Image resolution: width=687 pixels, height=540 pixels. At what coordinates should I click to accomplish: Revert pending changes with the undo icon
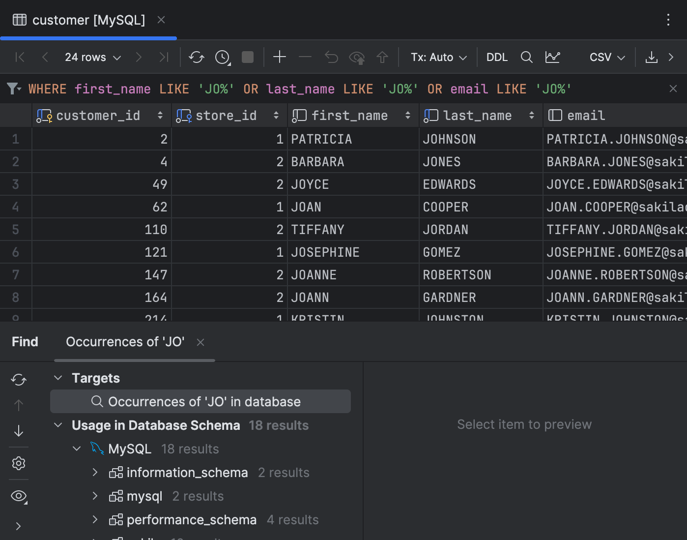(331, 57)
